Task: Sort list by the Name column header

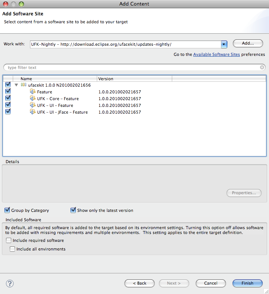Action: [x=56, y=79]
